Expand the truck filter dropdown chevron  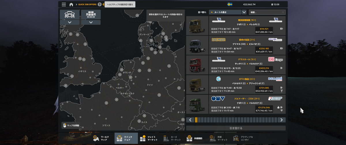point(69,22)
